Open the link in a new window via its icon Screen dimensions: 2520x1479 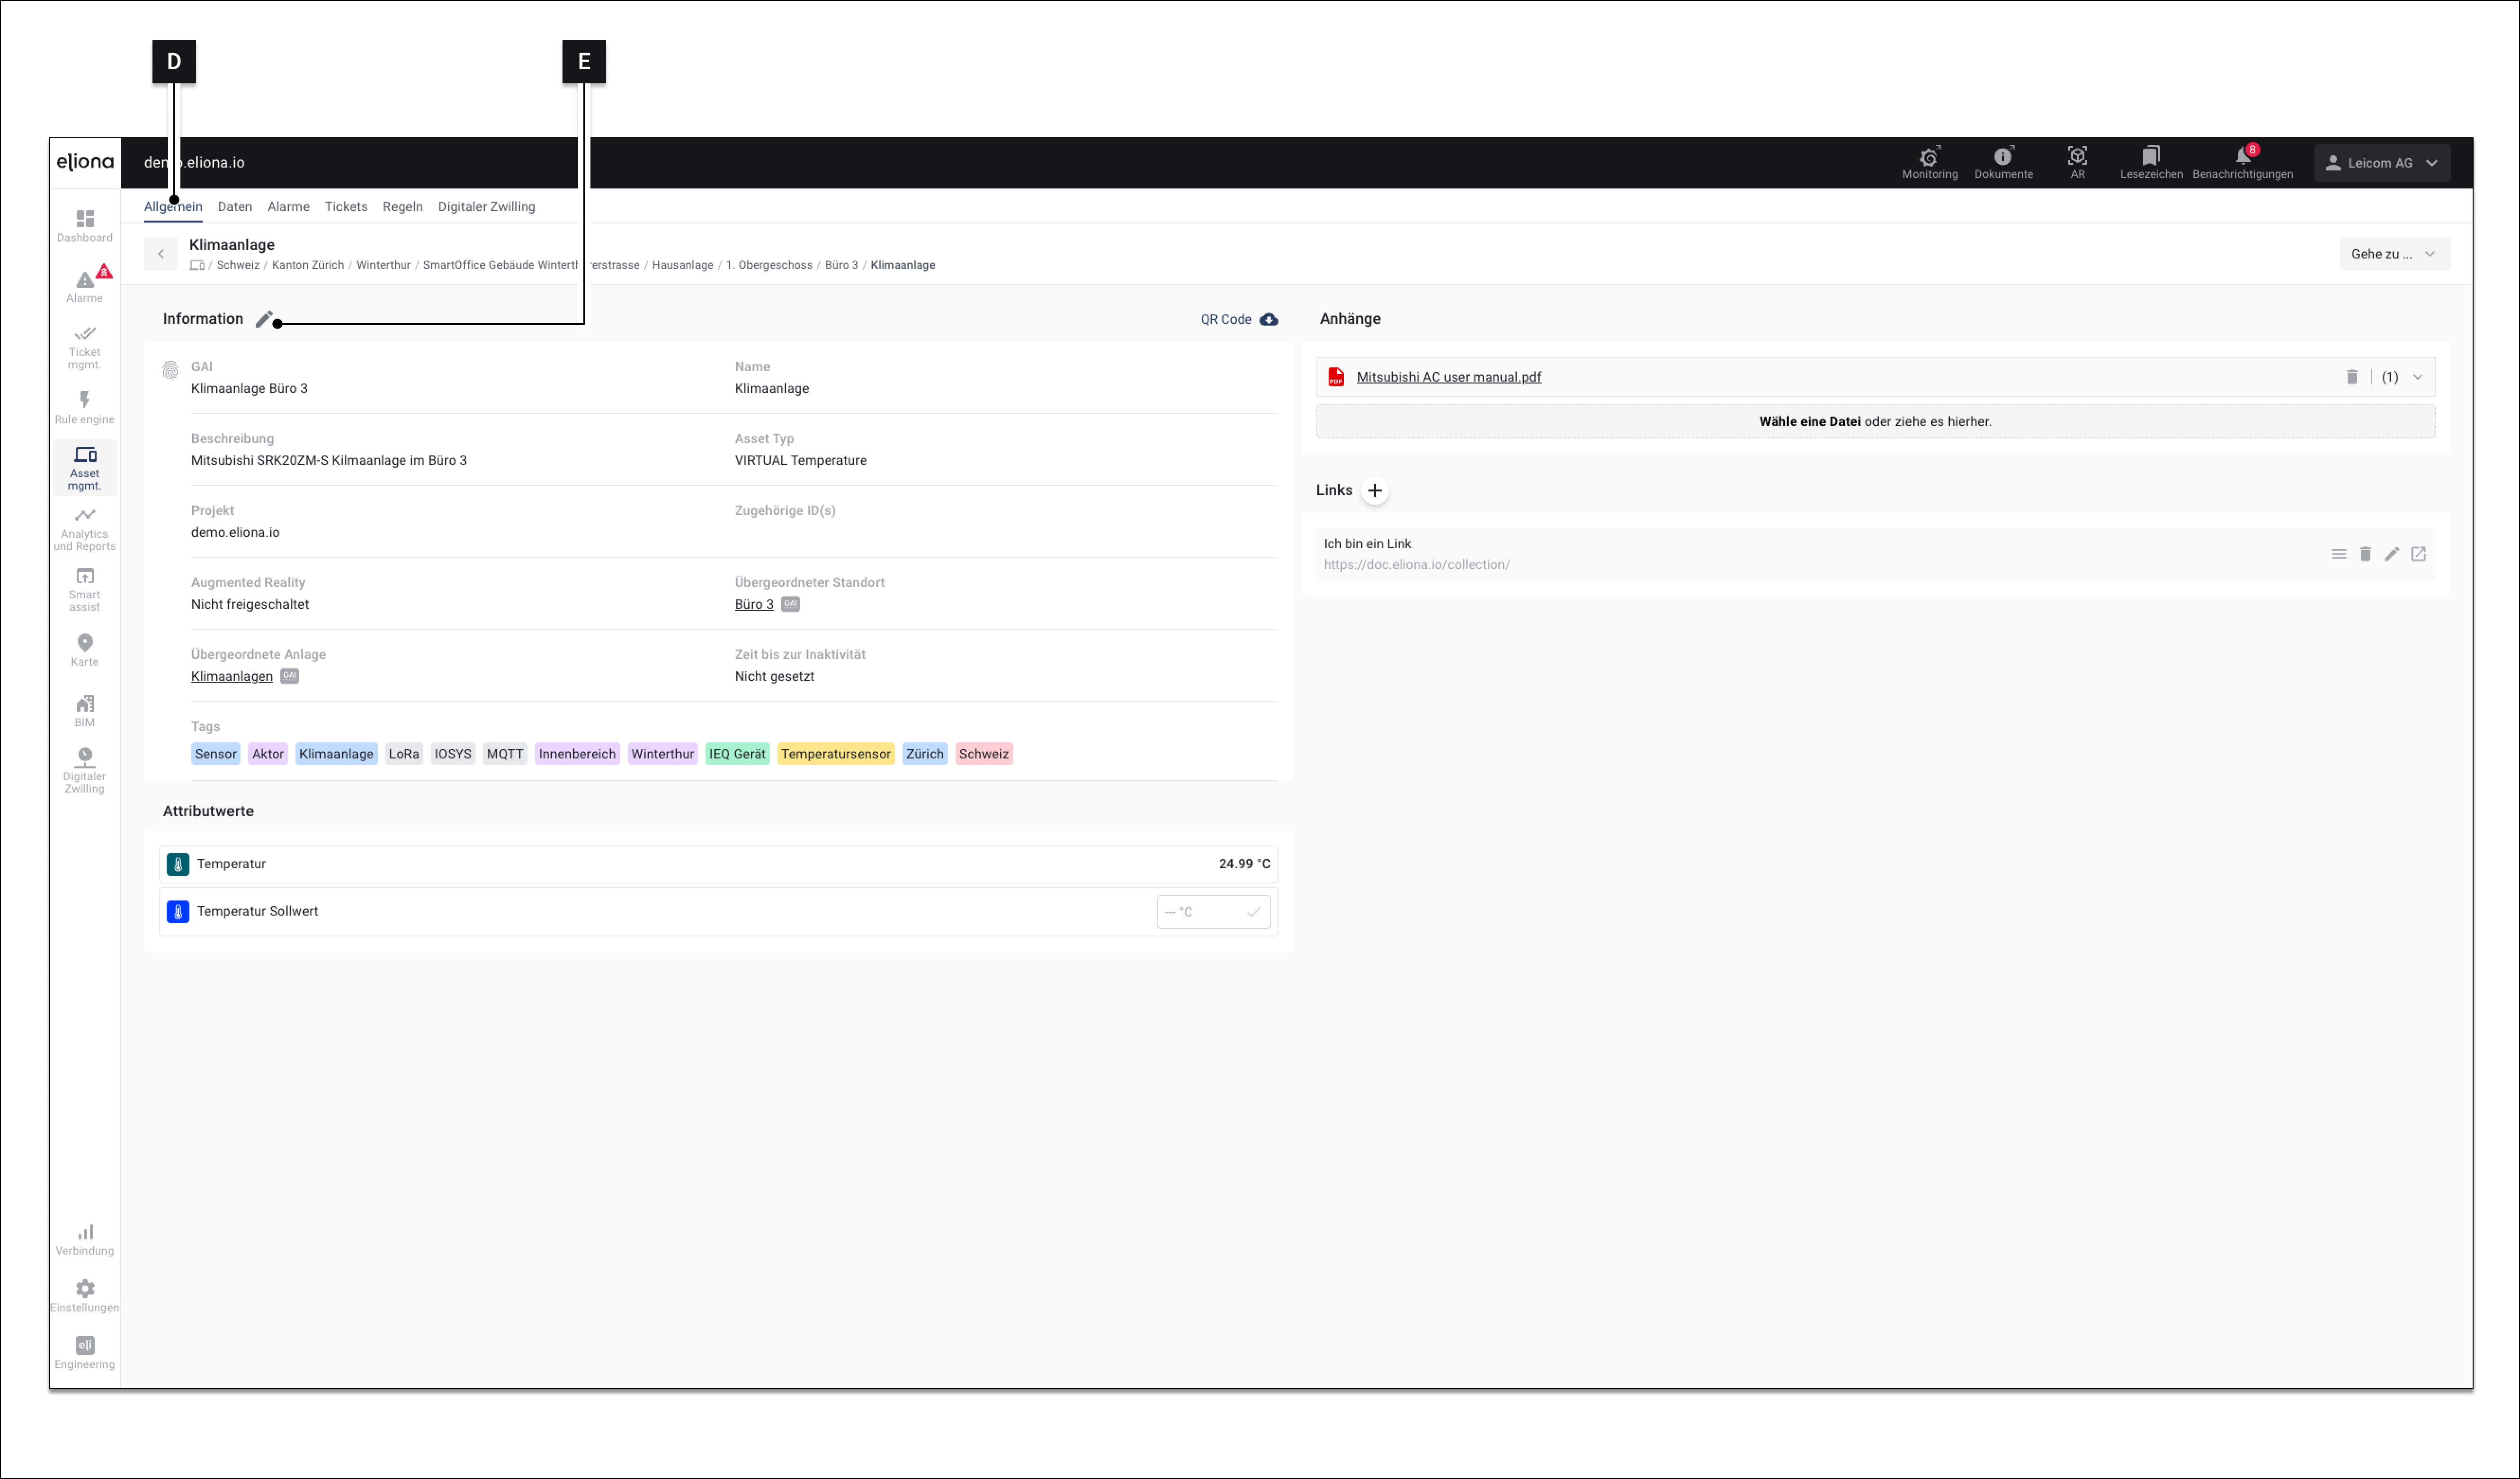pos(2418,554)
